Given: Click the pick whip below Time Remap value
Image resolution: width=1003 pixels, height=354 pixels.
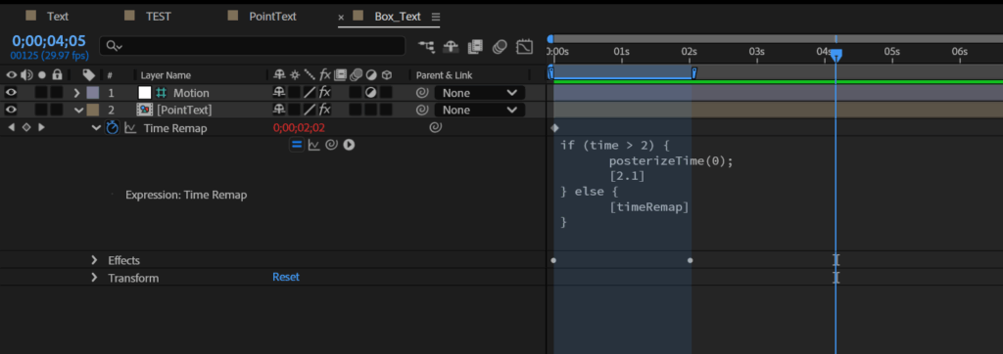Looking at the screenshot, I should [x=331, y=145].
